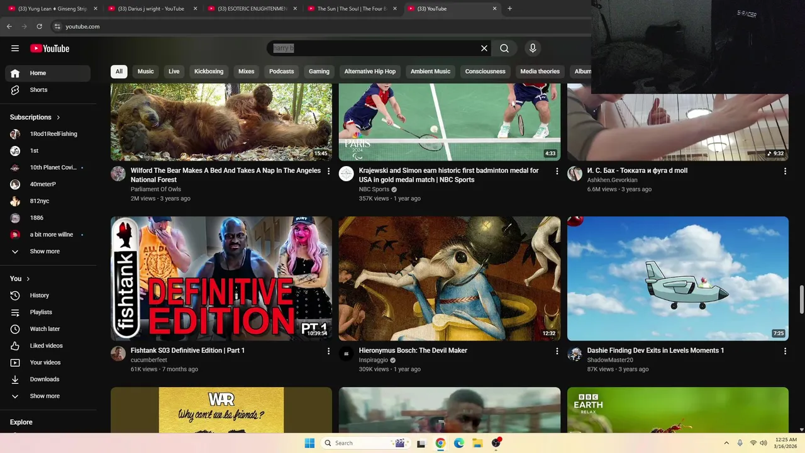Screen dimensions: 805x453
Task: Open options menu for Dashie Finding Dev Exits
Action: coord(785,351)
